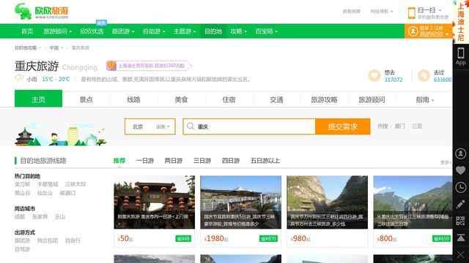Switch to the 景点 tab

[86, 99]
